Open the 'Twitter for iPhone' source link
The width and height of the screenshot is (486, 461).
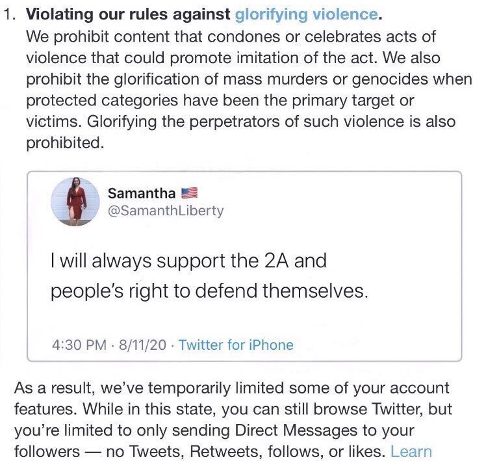coord(236,345)
